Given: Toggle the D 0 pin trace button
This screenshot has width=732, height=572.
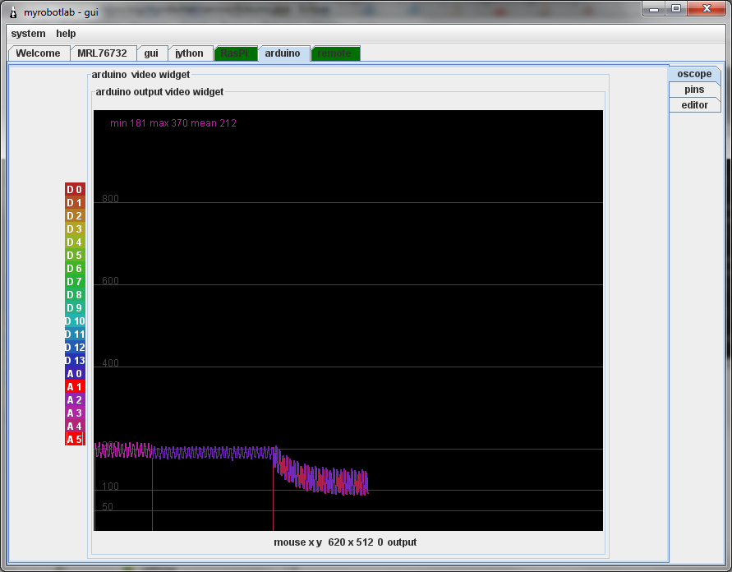Looking at the screenshot, I should tap(75, 189).
